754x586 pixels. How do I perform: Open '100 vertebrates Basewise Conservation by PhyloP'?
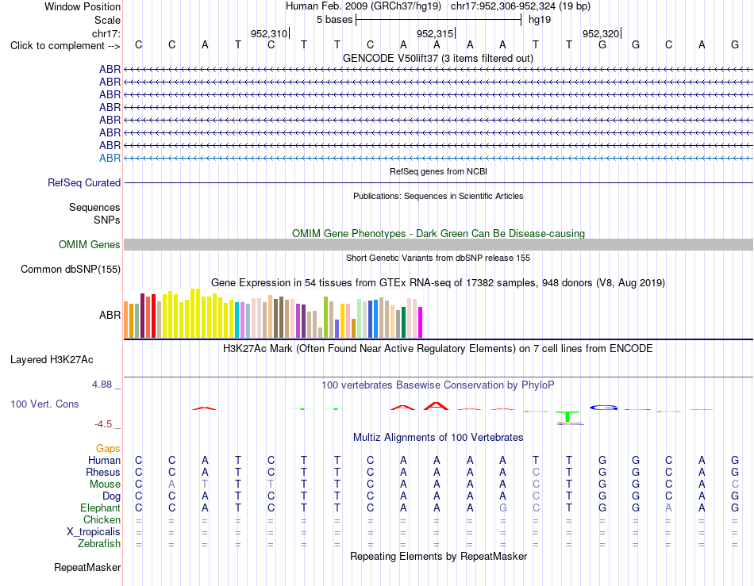[438, 385]
